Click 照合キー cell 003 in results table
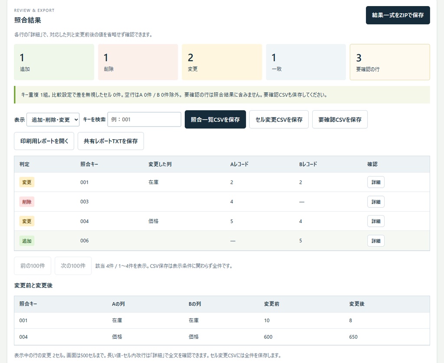Image resolution: width=444 pixels, height=363 pixels. (85, 202)
